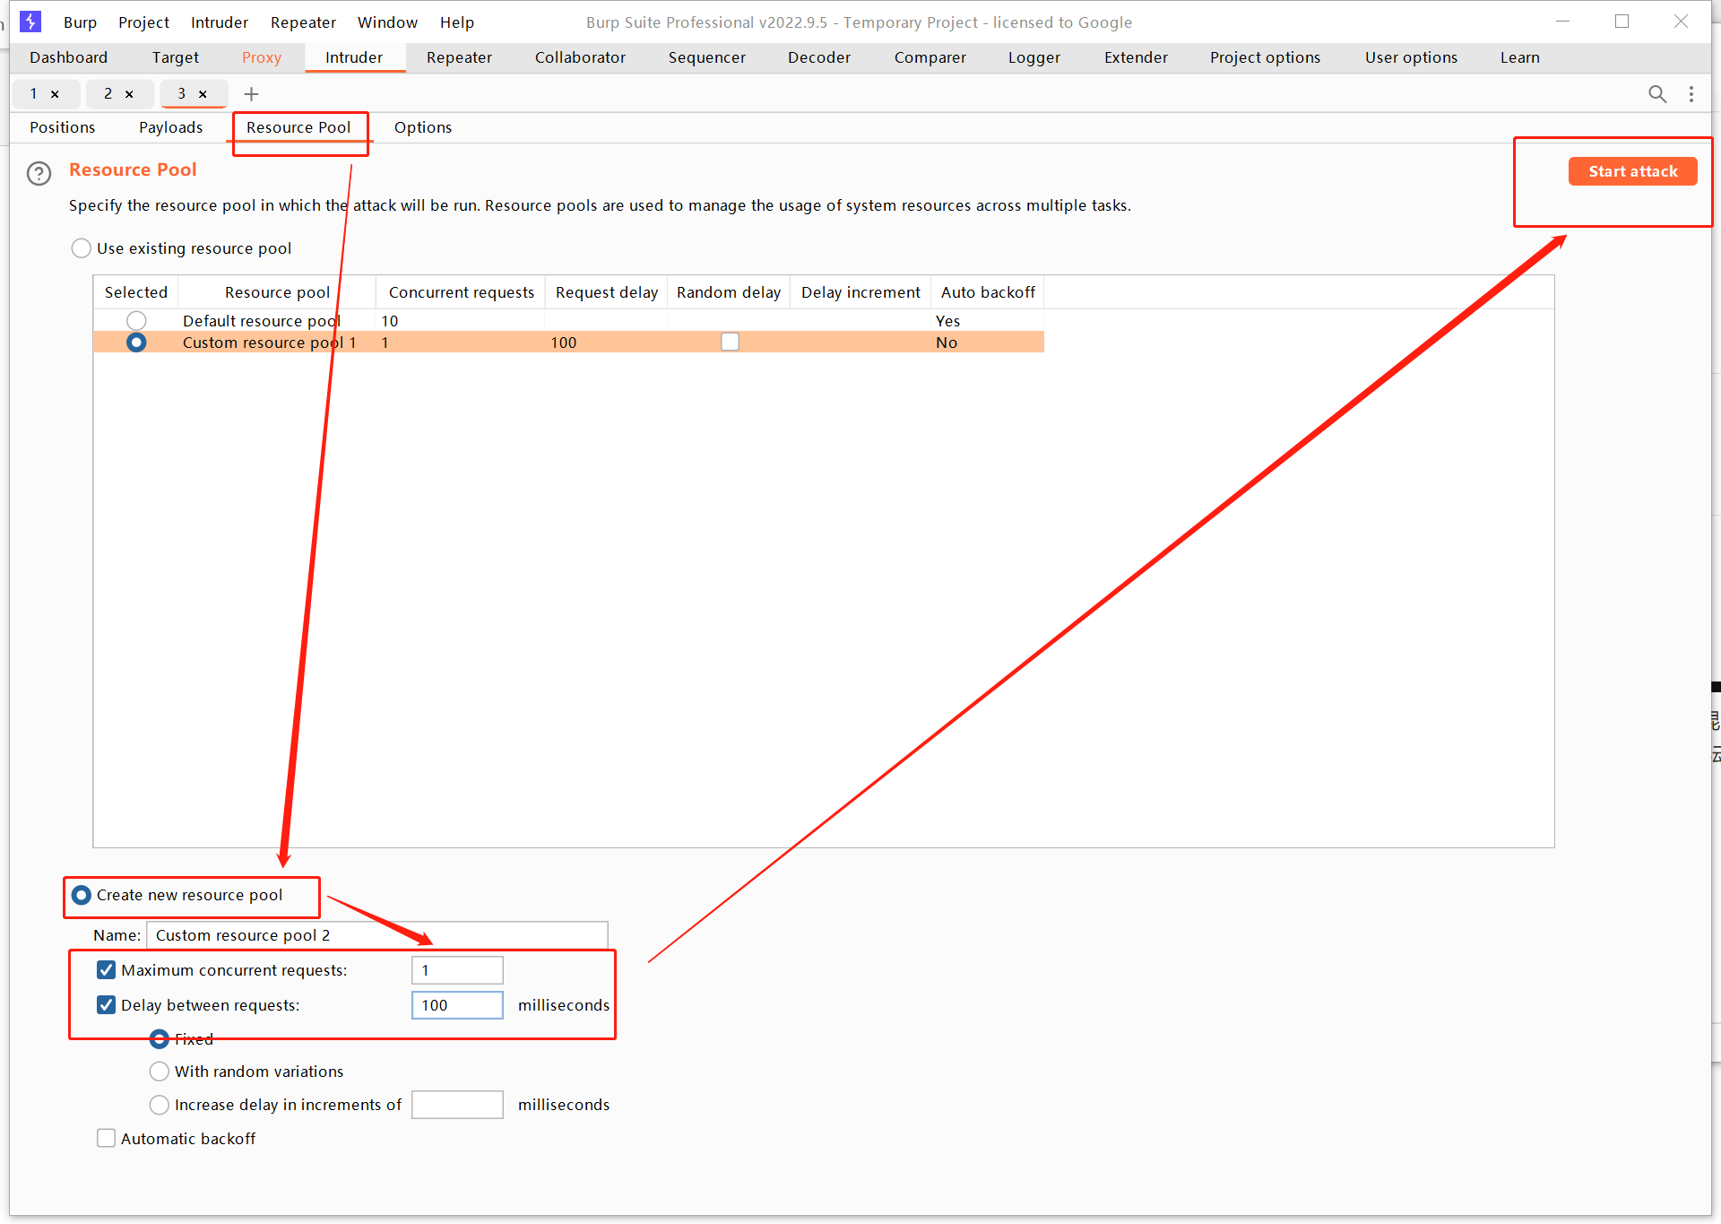Image resolution: width=1721 pixels, height=1224 pixels.
Task: Click the resource pool Name field
Action: tap(376, 935)
